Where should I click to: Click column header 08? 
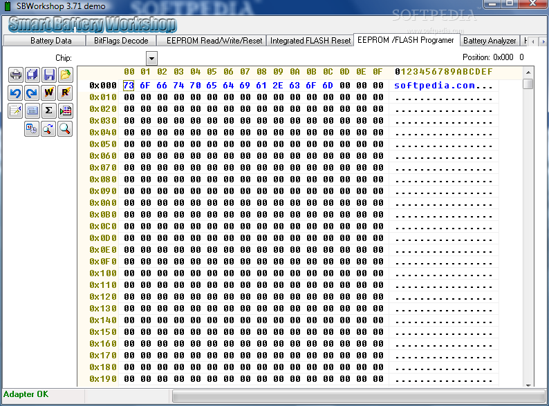261,72
